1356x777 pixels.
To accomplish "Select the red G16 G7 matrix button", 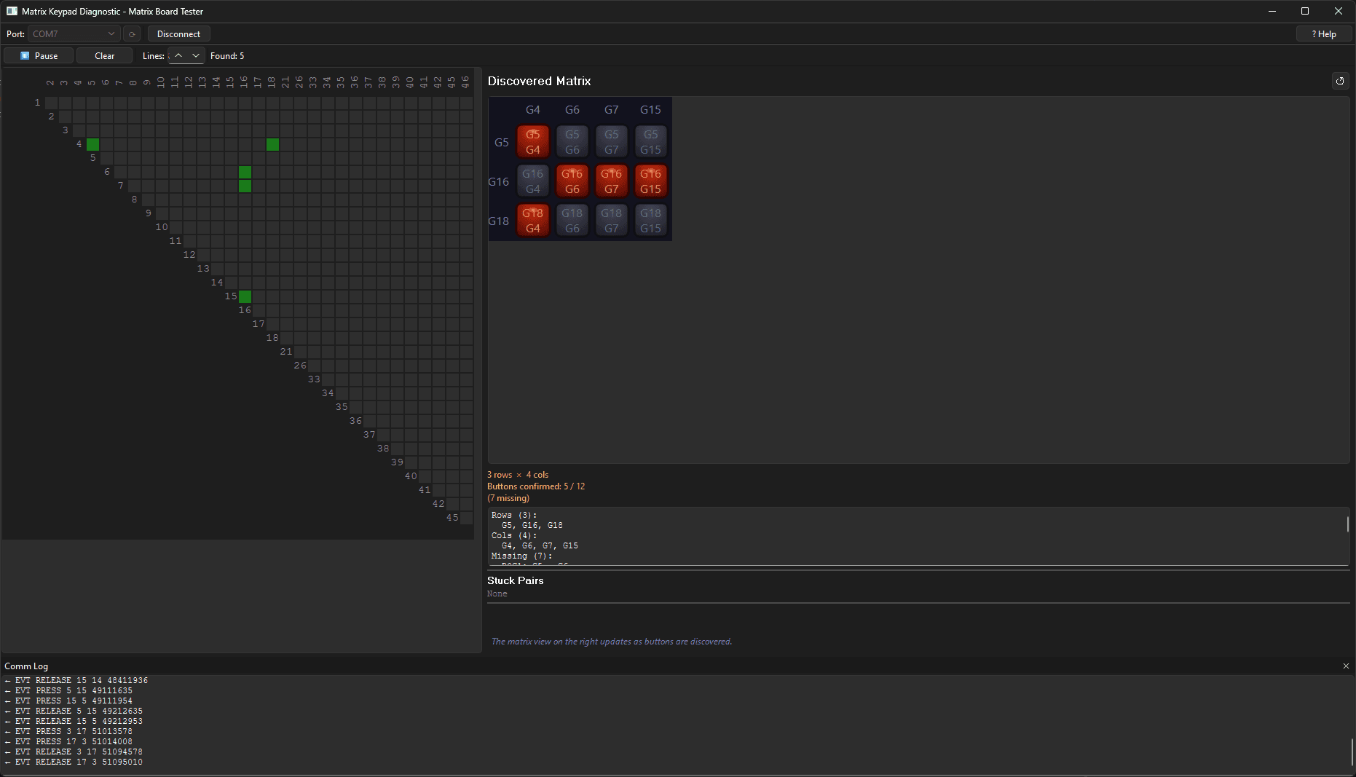I will click(612, 181).
